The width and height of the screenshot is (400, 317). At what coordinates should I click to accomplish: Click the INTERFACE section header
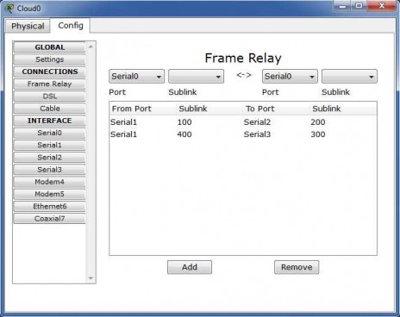click(49, 121)
